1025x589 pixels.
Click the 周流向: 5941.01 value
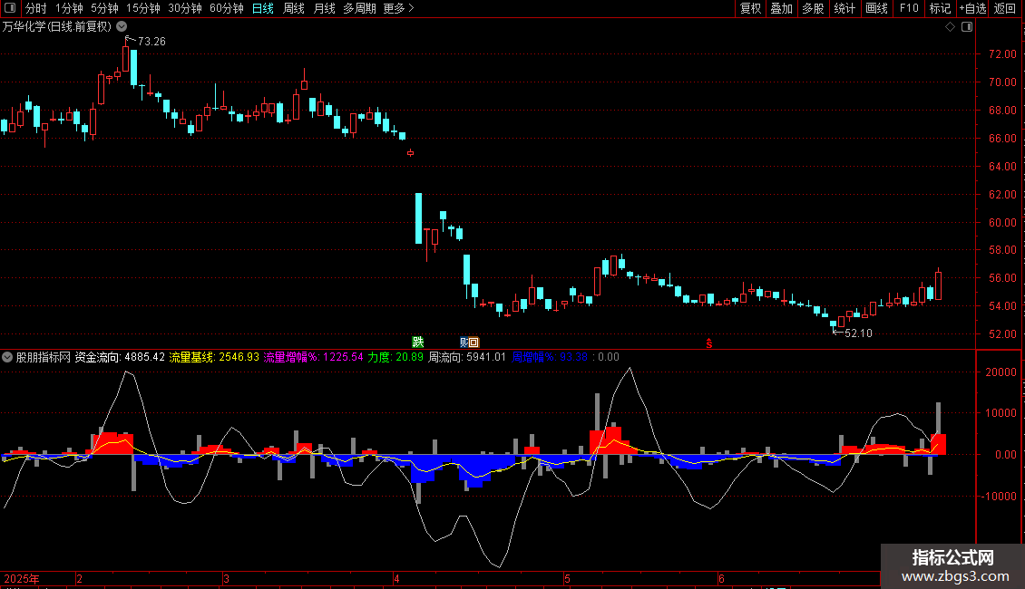tap(467, 357)
